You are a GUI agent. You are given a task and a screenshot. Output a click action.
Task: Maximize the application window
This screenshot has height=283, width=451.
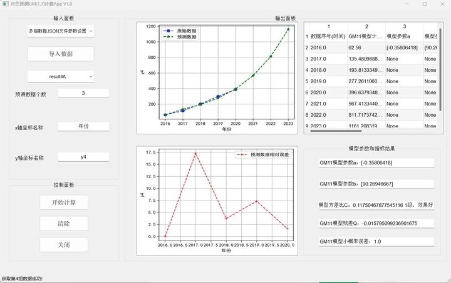tap(425, 4)
